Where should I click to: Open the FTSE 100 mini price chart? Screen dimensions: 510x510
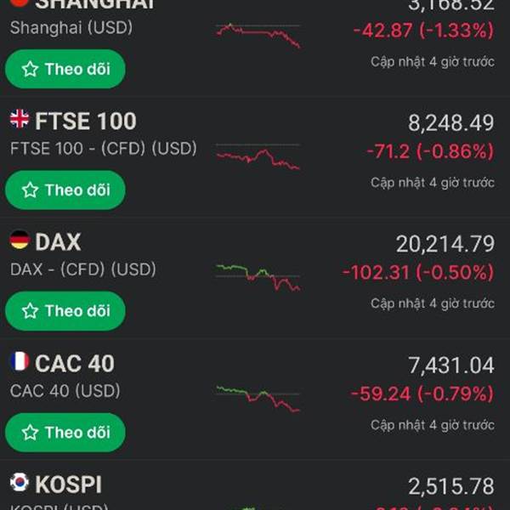[258, 158]
